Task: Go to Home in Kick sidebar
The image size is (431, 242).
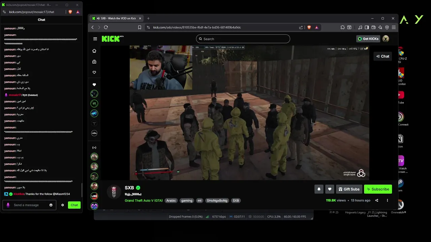Action: [94, 51]
